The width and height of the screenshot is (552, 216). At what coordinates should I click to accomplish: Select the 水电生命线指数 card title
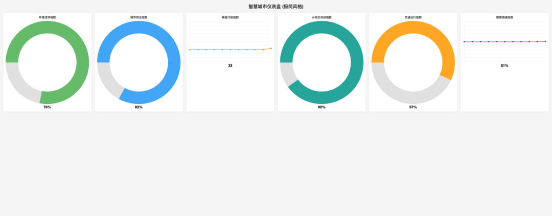321,17
